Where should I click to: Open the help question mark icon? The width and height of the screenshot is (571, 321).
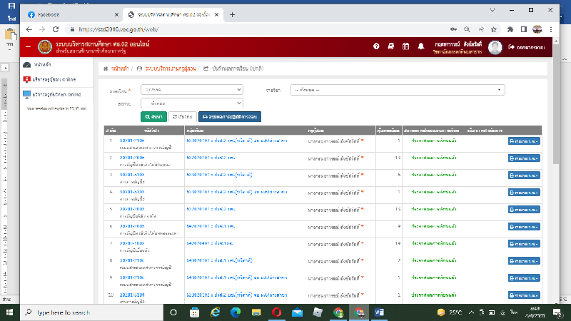(x=376, y=46)
